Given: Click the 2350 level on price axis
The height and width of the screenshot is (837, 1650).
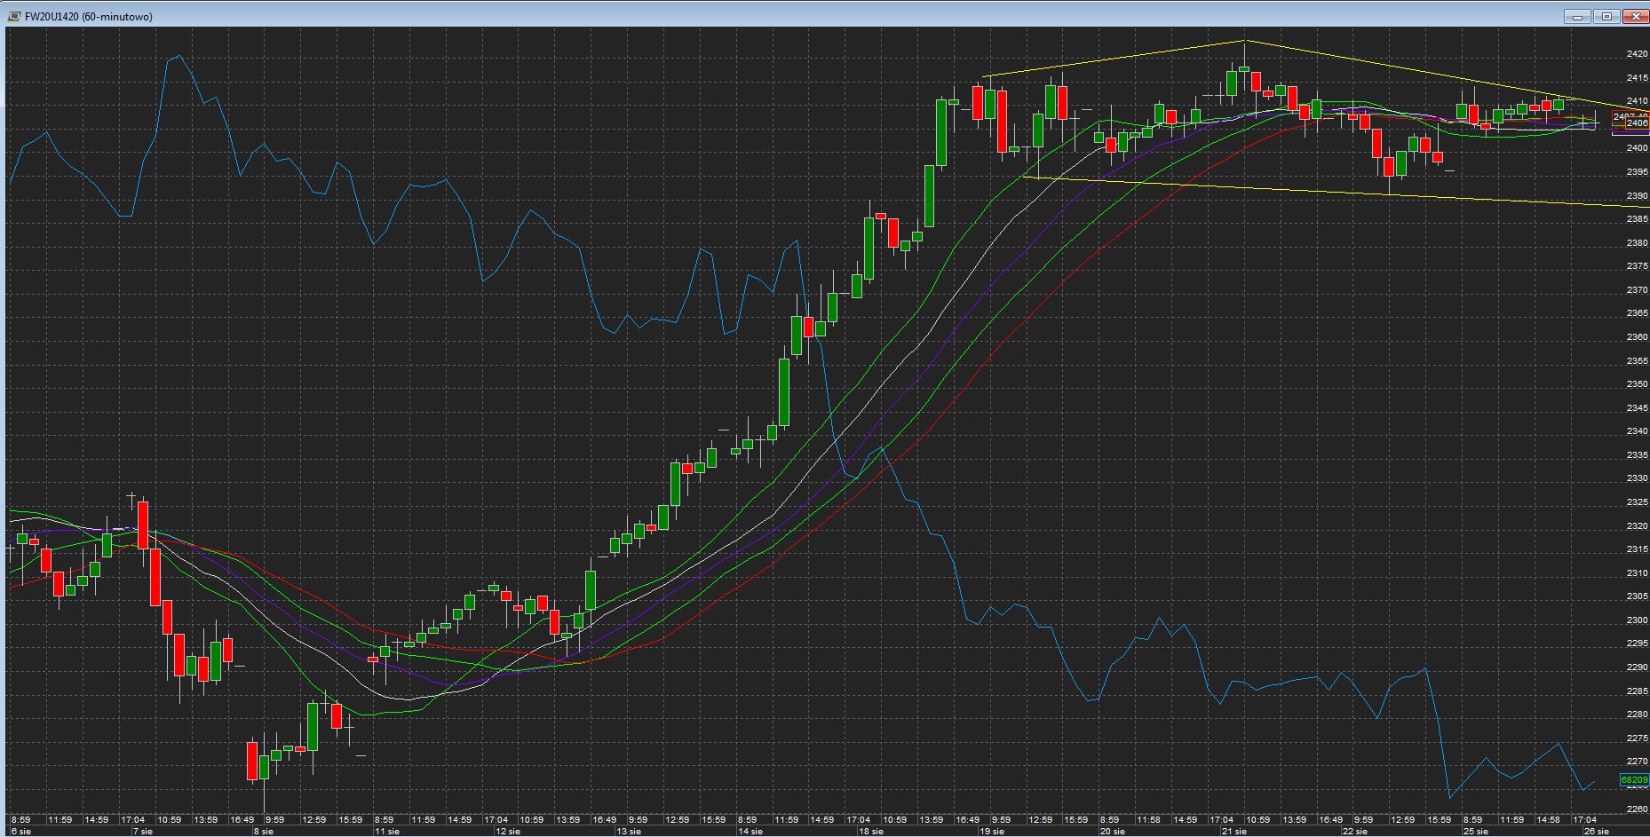Looking at the screenshot, I should point(1637,384).
